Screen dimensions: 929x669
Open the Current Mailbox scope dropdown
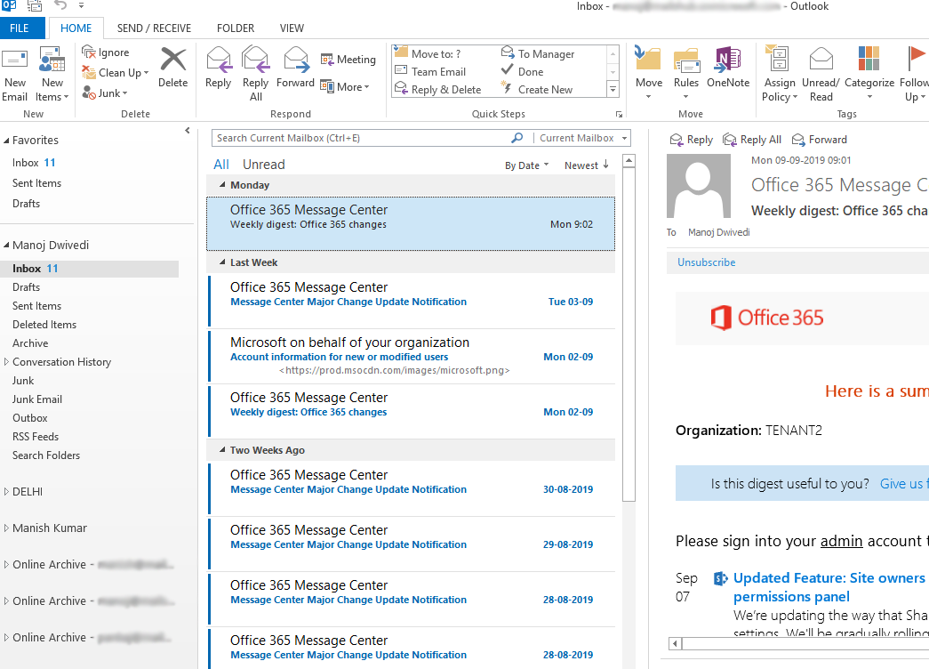(x=583, y=138)
